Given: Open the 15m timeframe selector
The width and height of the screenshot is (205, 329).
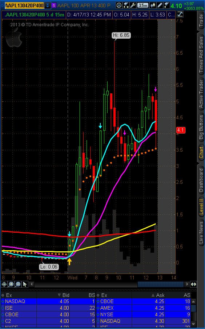Looking at the screenshot, I should tap(143, 5).
